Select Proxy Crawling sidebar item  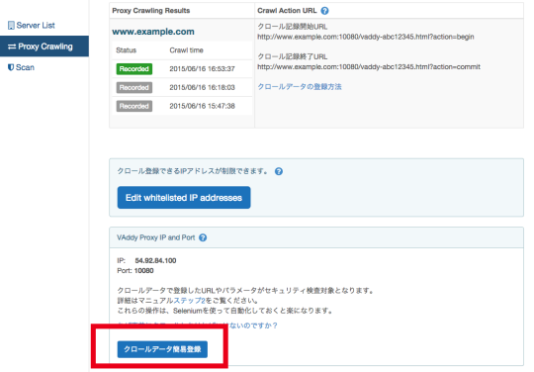point(44,46)
